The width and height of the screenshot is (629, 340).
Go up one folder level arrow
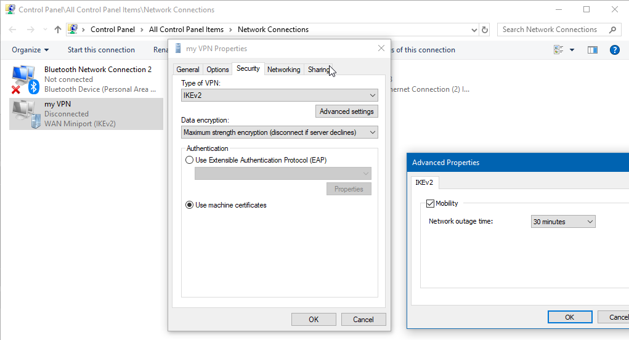[58, 30]
